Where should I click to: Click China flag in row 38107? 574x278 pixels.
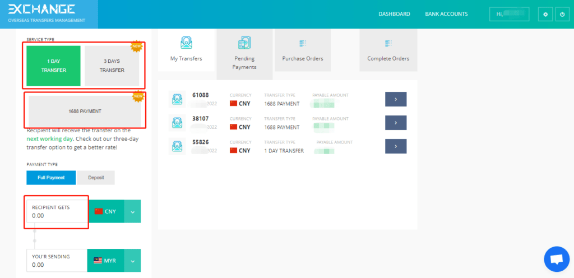tap(234, 127)
